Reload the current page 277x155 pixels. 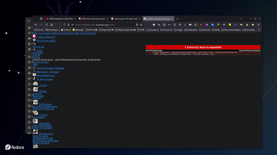click(47, 25)
